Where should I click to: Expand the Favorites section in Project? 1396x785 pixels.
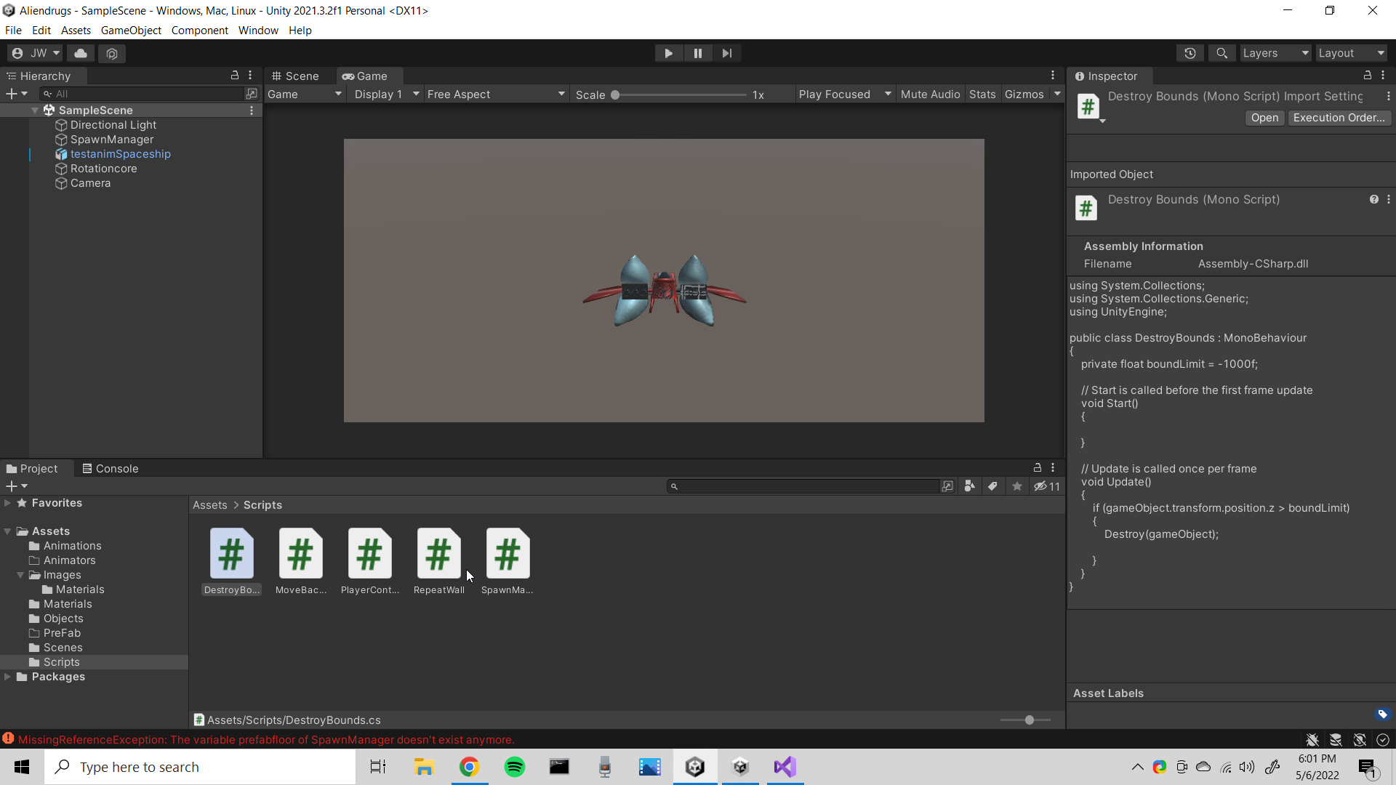click(7, 503)
